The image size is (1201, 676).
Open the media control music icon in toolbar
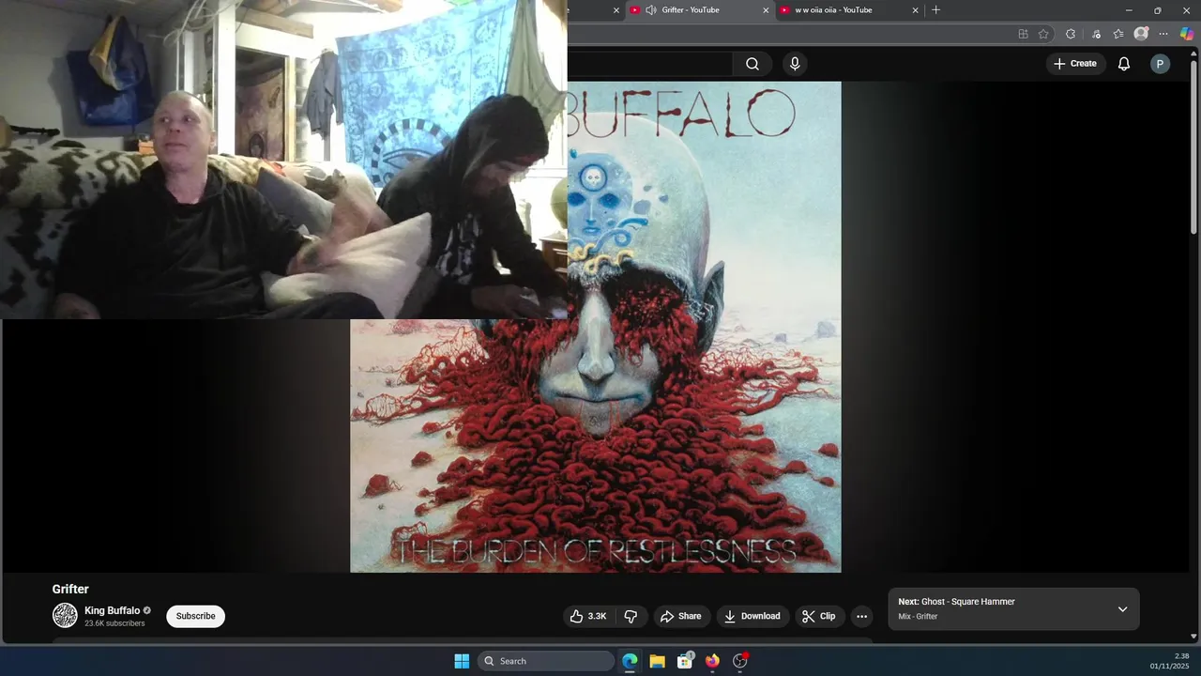click(1095, 34)
